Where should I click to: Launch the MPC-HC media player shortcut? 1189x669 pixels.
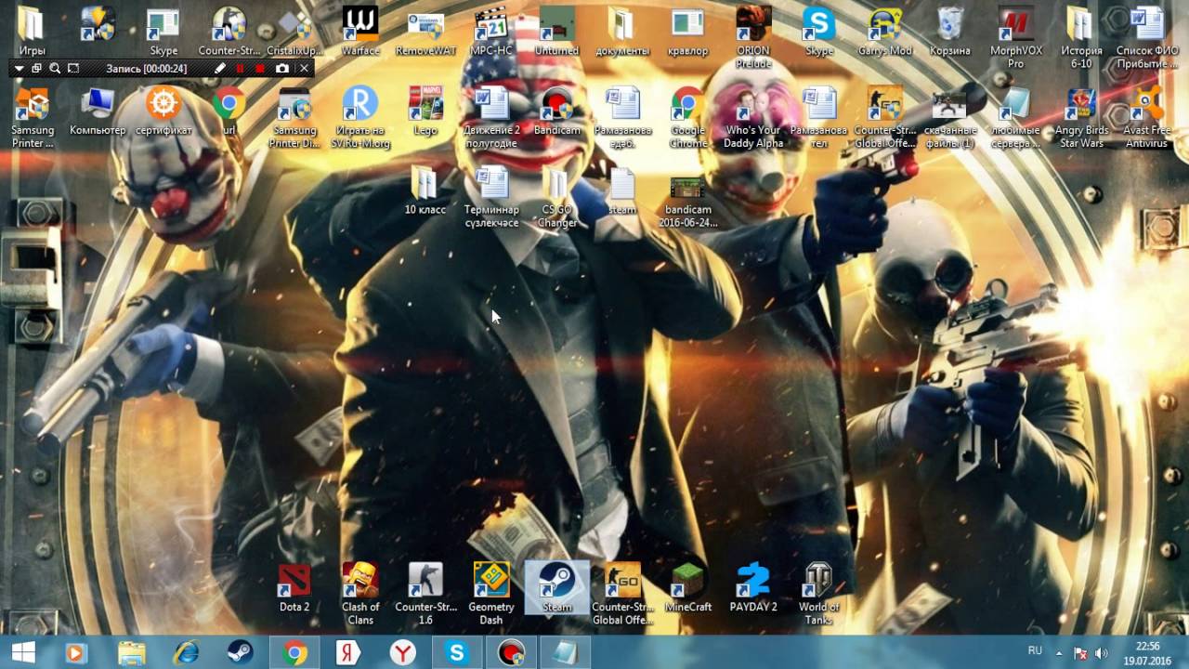click(x=491, y=32)
